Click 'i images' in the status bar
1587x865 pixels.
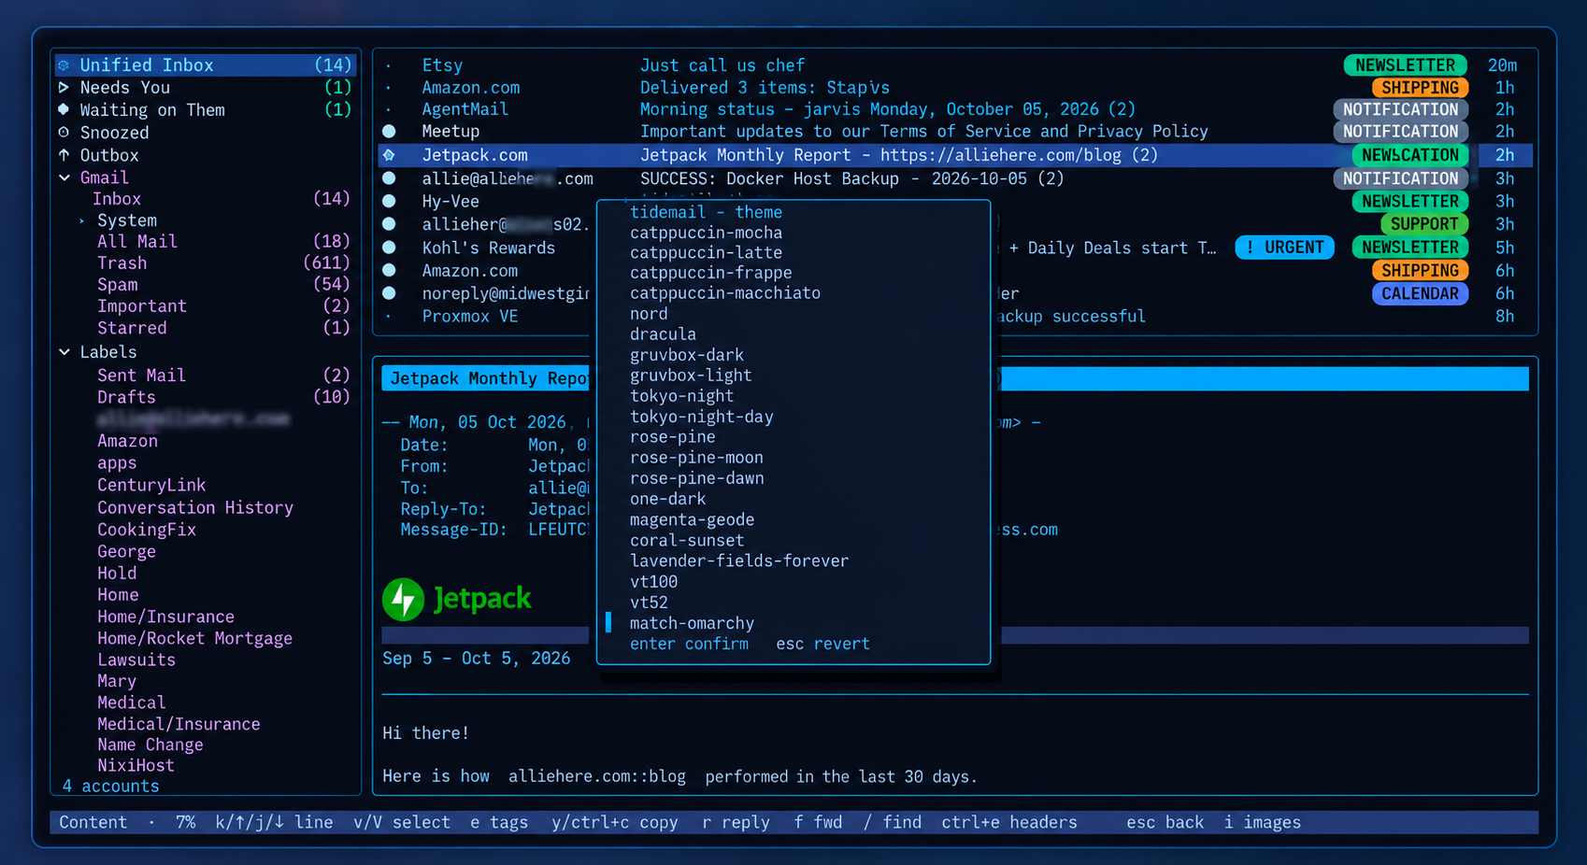coord(1262,822)
